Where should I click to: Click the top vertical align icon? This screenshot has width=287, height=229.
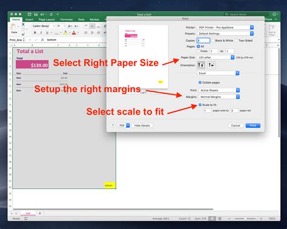coord(86,26)
